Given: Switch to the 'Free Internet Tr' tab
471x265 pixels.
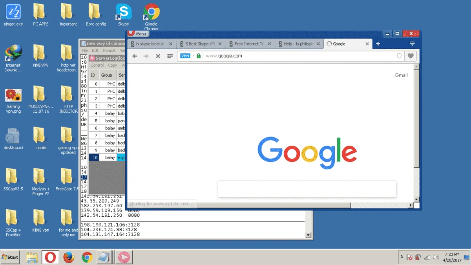Looking at the screenshot, I should coord(250,44).
